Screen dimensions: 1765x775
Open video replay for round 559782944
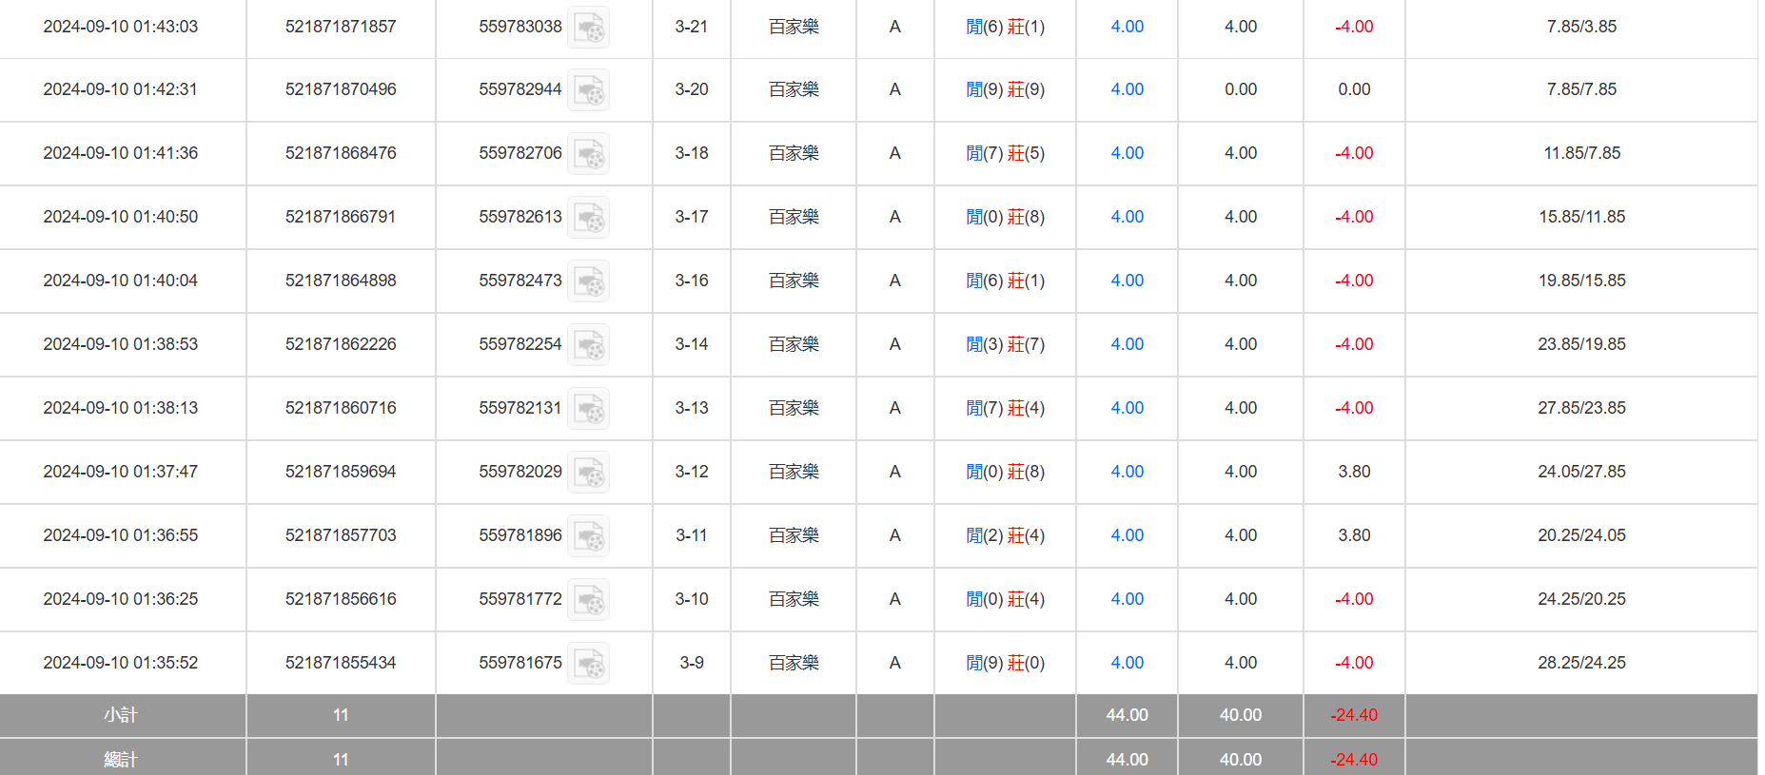(x=589, y=90)
